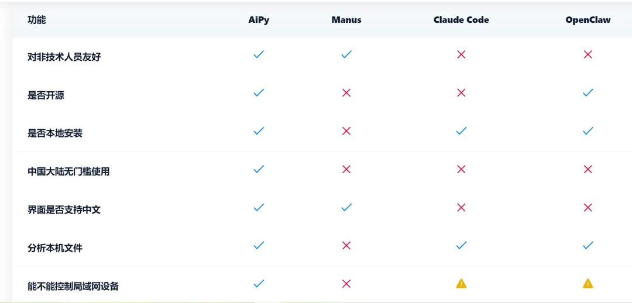The image size is (632, 303).
Task: Click Claude Code checkmark for 是否本地安装
Action: [x=462, y=131]
